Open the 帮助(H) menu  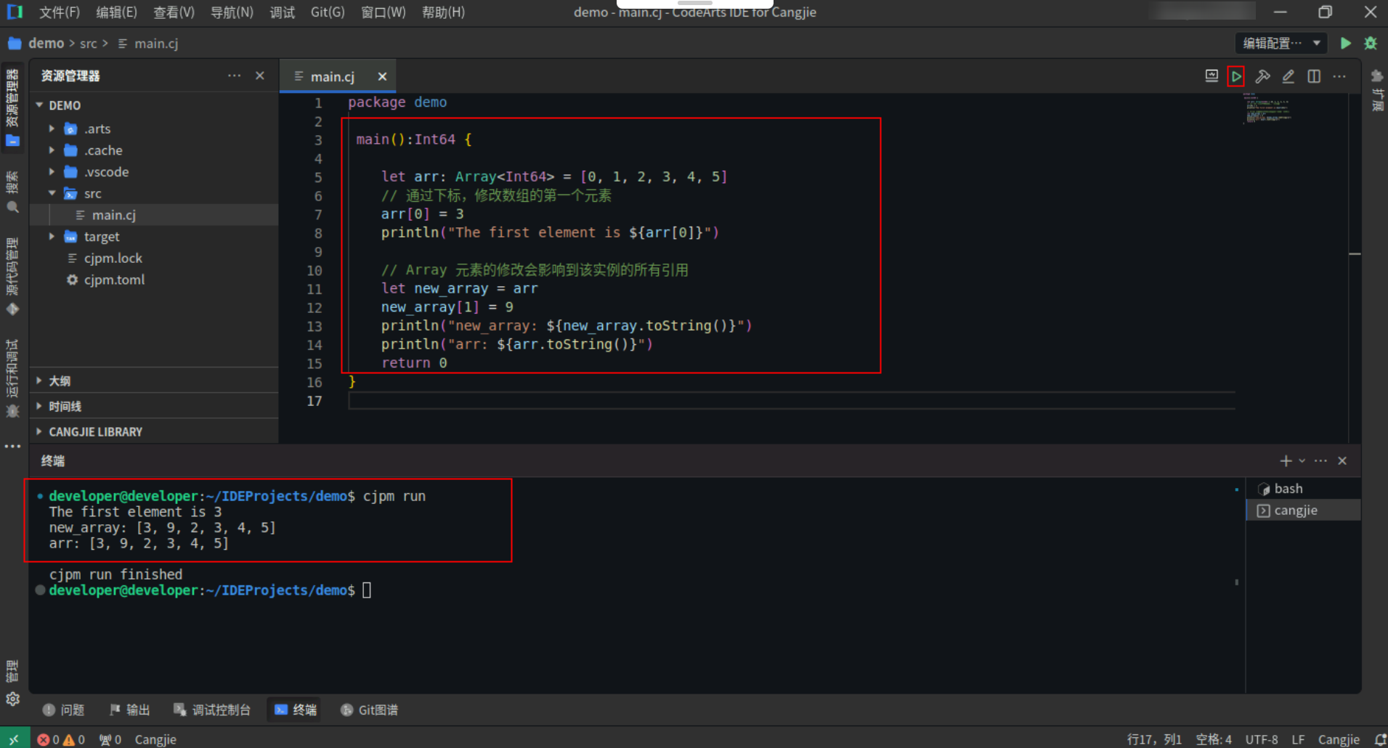(443, 12)
